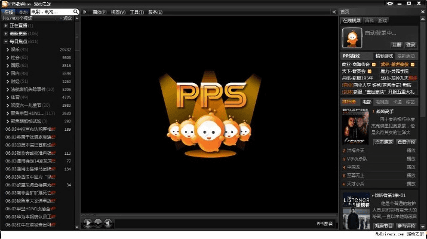
Task: Click right panel scrollbar up arrow
Action: (423, 19)
